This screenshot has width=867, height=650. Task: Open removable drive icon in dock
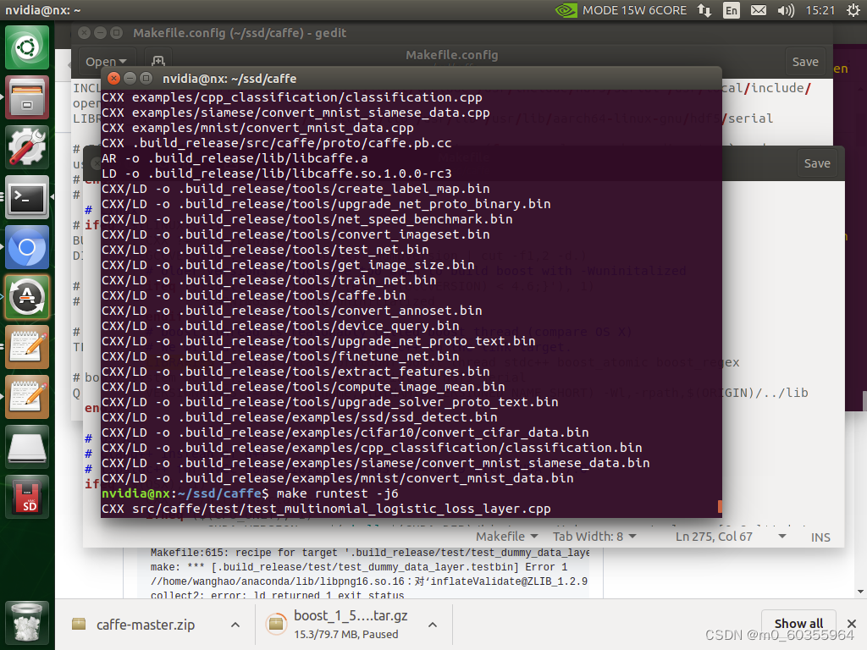pos(27,447)
